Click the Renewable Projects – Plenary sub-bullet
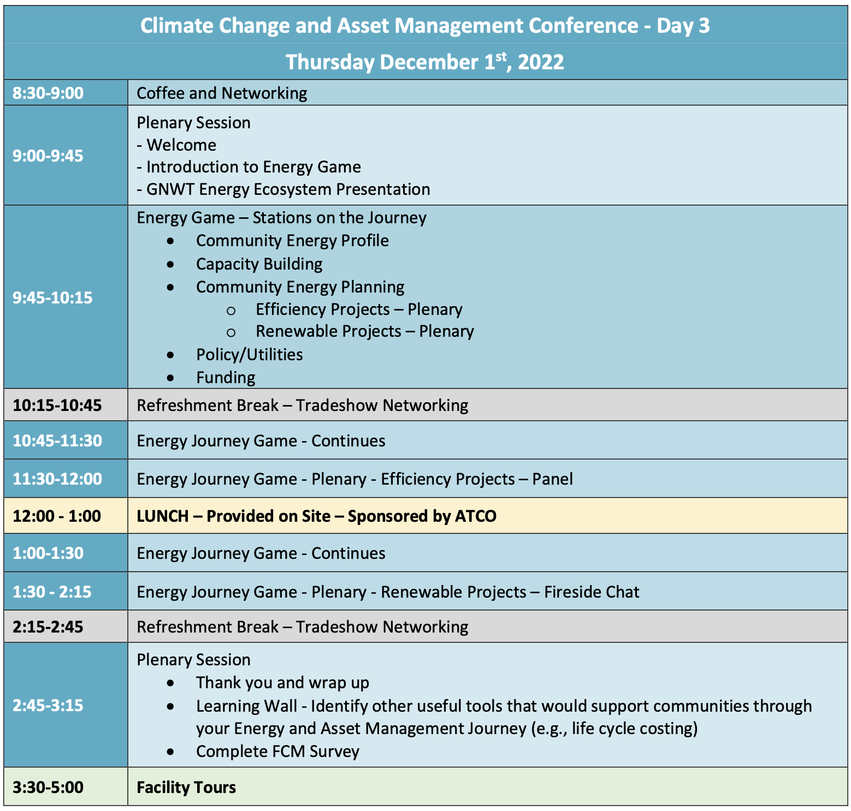The width and height of the screenshot is (851, 811). coord(364,331)
